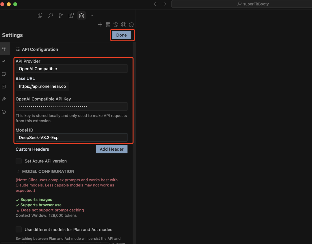Screen dimensions: 312x244
Task: Switch to the About info settings tab
Action: 4,112
